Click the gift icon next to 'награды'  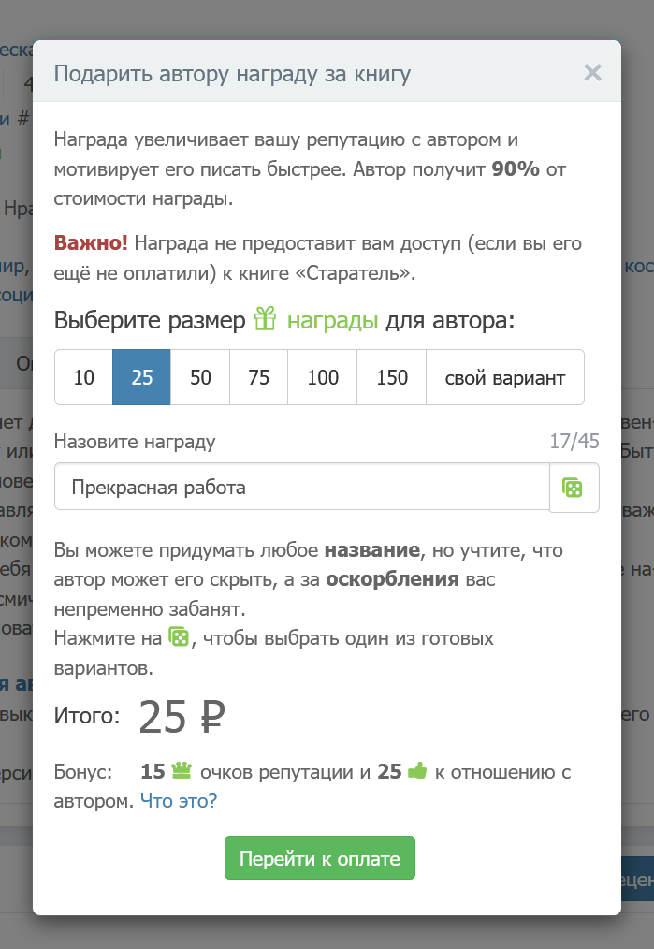(265, 318)
